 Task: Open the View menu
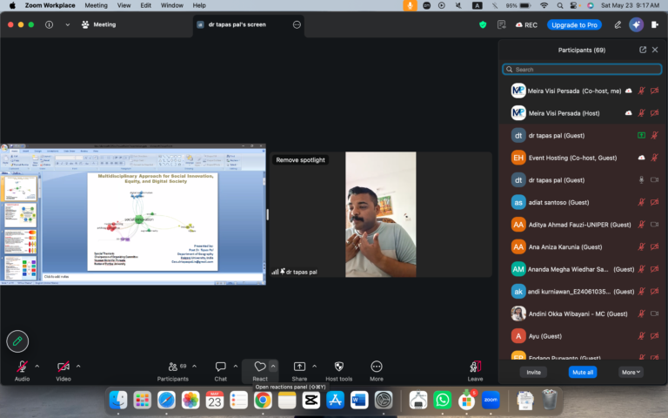point(124,5)
